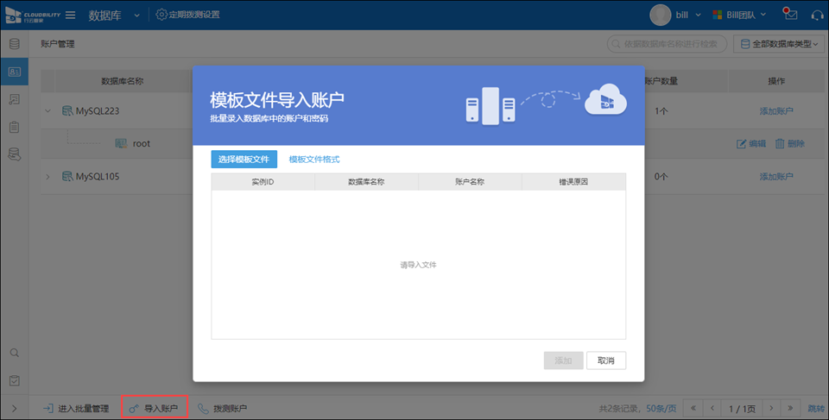This screenshot has width=829, height=420.
Task: Open the mail notifications icon
Action: tap(789, 15)
